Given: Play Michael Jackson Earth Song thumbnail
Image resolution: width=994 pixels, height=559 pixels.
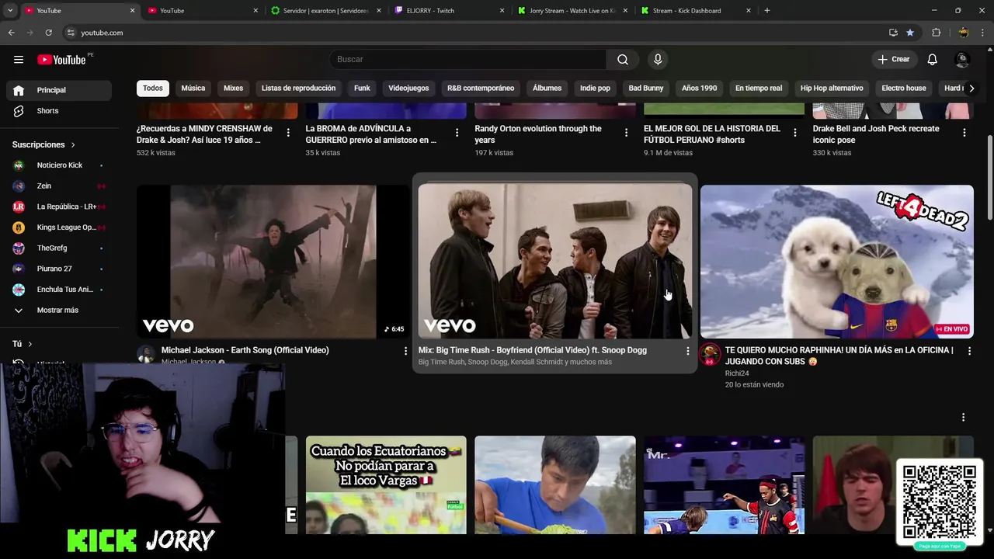Looking at the screenshot, I should coord(273,262).
